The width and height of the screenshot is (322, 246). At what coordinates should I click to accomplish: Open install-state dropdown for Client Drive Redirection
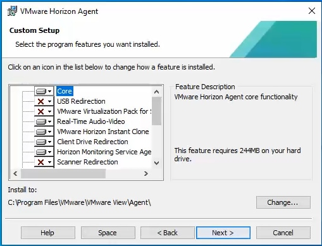(44, 142)
